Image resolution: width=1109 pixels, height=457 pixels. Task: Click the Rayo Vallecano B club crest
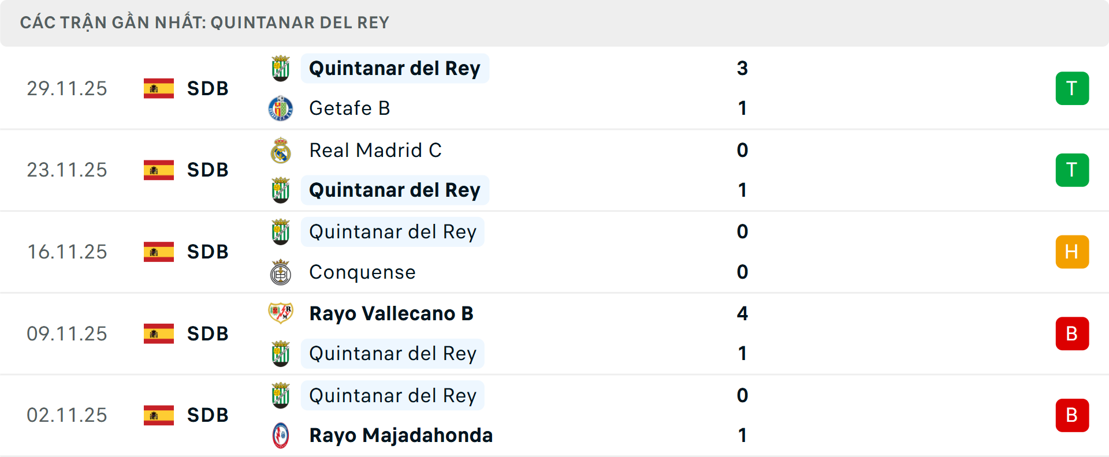pos(281,313)
